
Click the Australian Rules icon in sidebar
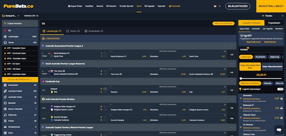coord(5,97)
